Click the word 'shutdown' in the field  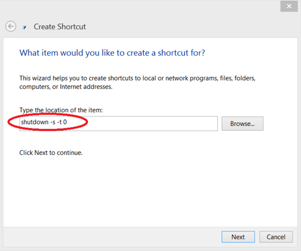[x=34, y=122]
